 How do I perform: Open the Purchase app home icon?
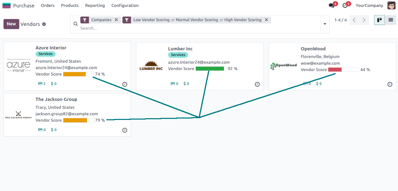[x=6, y=6]
